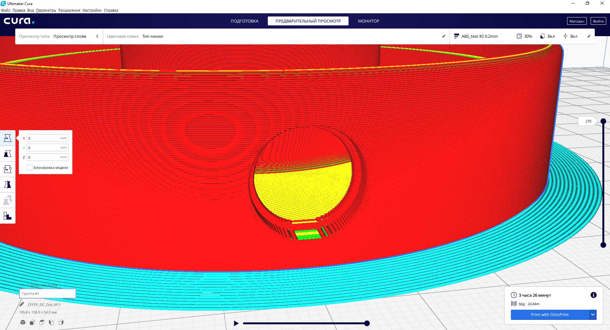The image size is (610, 330).
Task: Open the Цветовая схема color scheme dropdown
Action: [152, 36]
